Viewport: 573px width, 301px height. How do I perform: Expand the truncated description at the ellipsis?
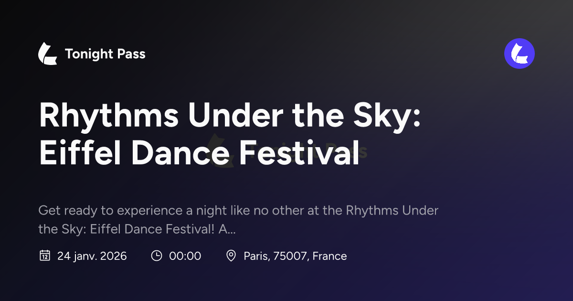(x=231, y=230)
